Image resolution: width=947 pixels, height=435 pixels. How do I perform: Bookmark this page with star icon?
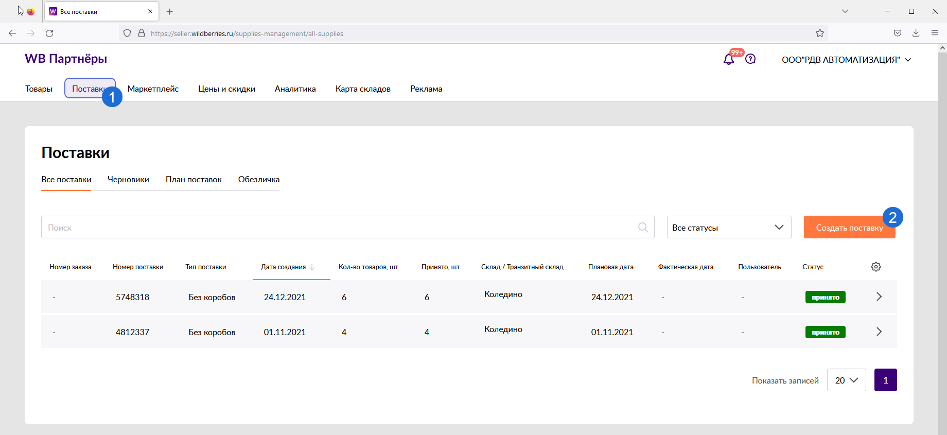click(x=820, y=33)
